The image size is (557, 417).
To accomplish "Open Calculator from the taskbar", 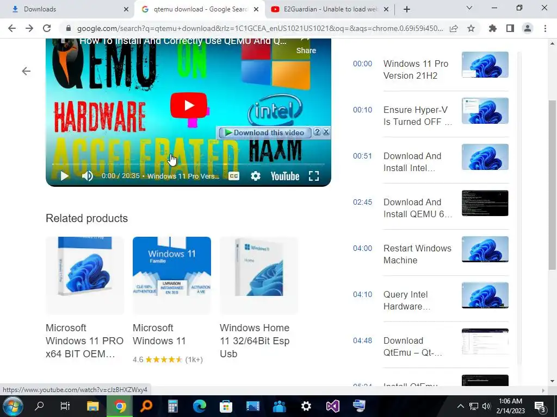I will (172, 406).
